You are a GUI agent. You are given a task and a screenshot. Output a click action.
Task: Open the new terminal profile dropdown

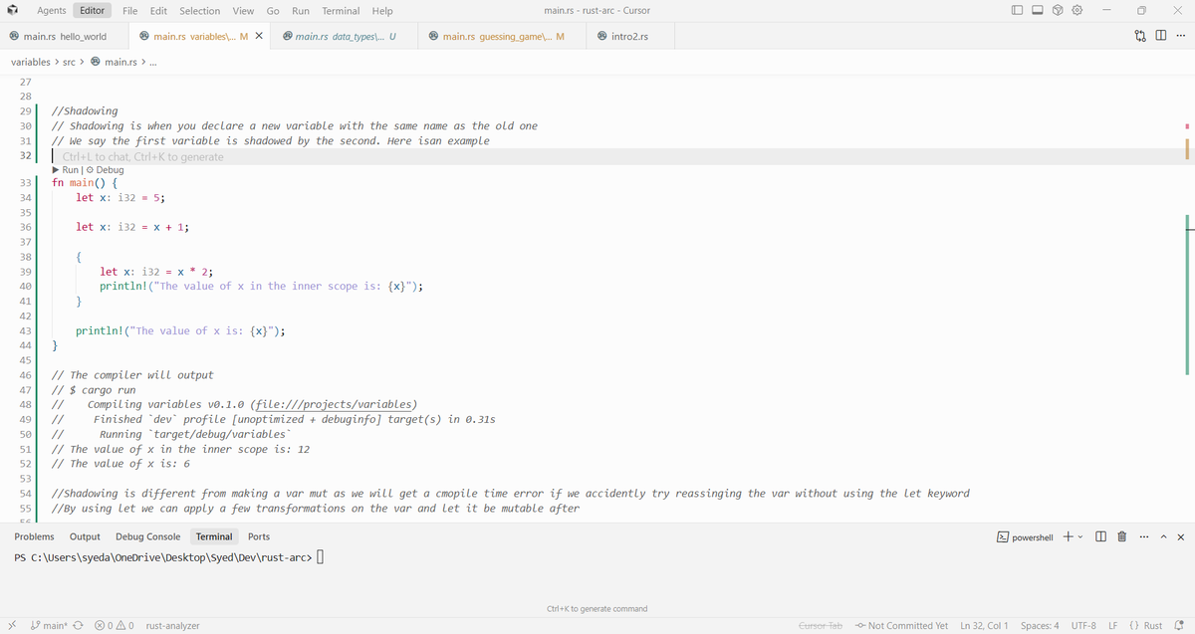[x=1079, y=536]
